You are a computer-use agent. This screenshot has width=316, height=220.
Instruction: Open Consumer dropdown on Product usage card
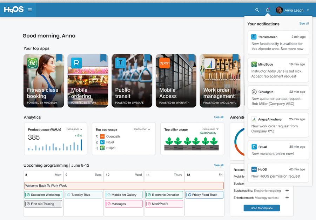tap(74, 129)
